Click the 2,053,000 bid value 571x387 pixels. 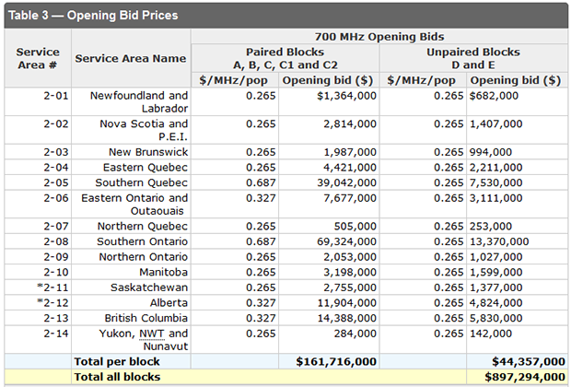pyautogui.click(x=350, y=257)
